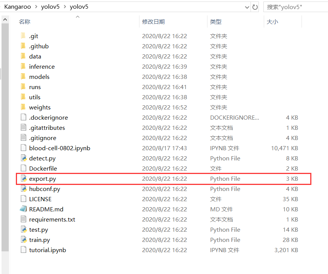
Task: Click the runs folder icon
Action: point(23,87)
